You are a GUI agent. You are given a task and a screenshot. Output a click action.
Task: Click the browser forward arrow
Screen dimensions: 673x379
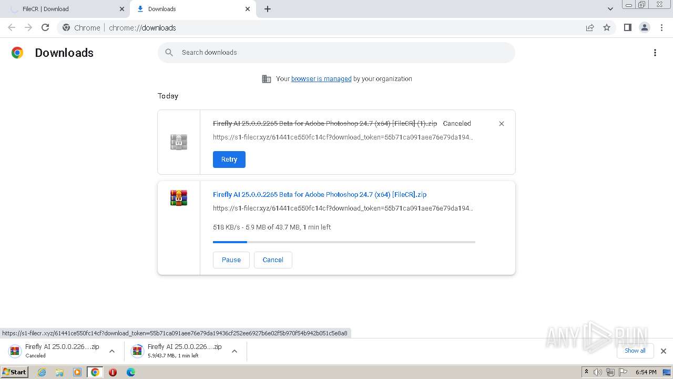[x=28, y=27]
